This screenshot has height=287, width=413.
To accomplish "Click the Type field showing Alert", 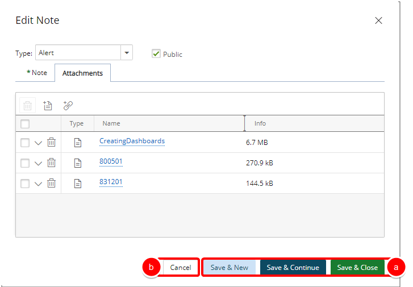I will point(78,53).
